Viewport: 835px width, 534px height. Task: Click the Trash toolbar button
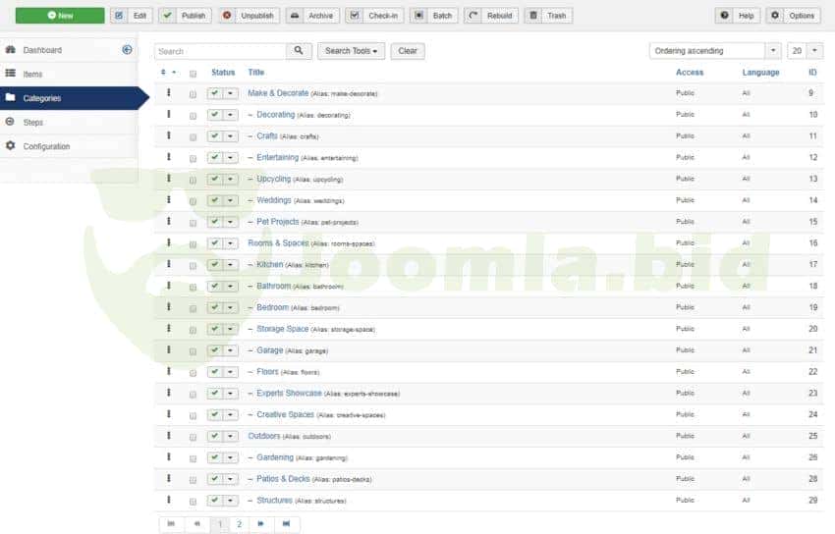coord(548,16)
